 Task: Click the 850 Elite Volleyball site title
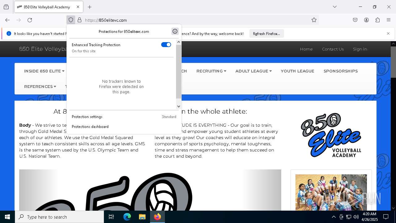pos(43,49)
